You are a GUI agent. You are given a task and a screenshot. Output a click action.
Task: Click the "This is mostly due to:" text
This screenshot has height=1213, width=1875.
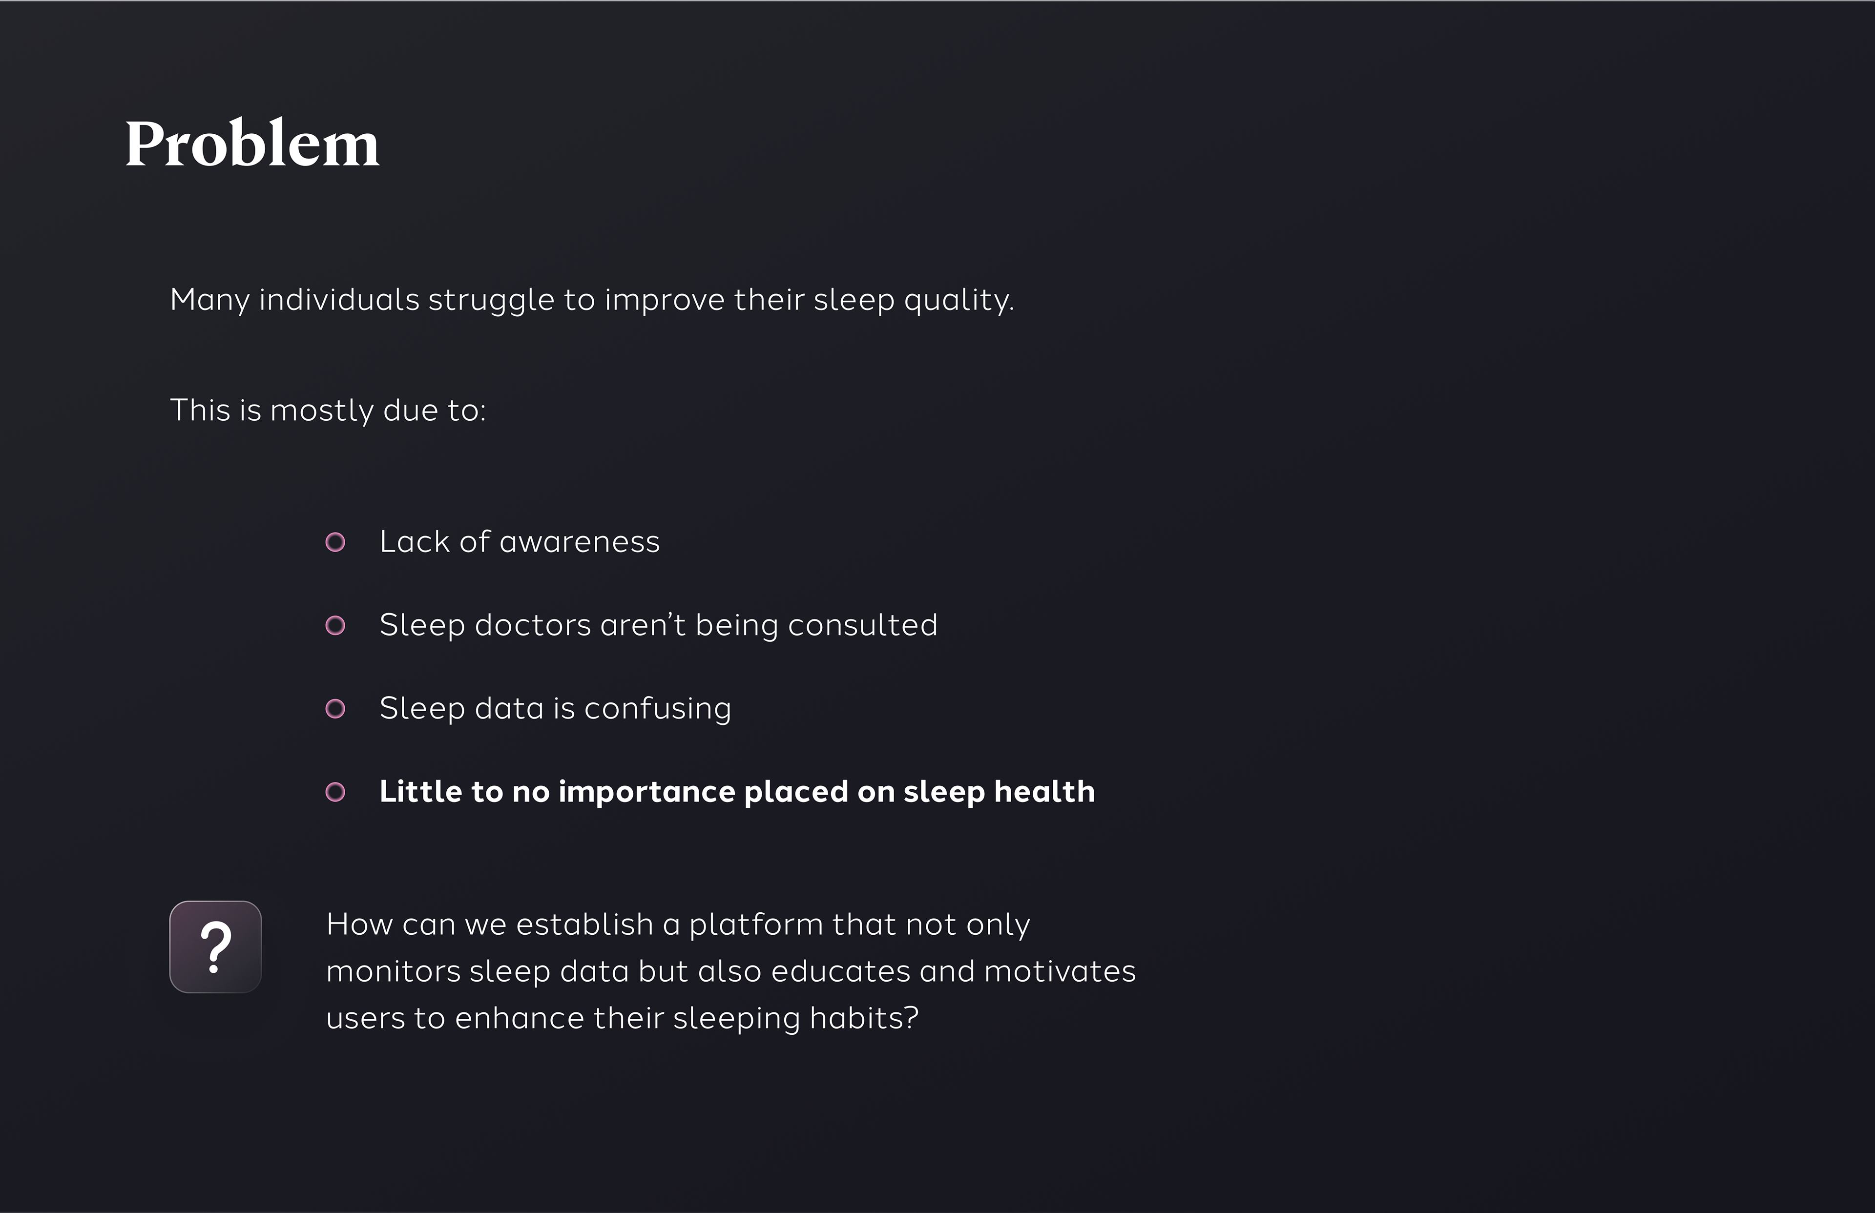tap(328, 411)
